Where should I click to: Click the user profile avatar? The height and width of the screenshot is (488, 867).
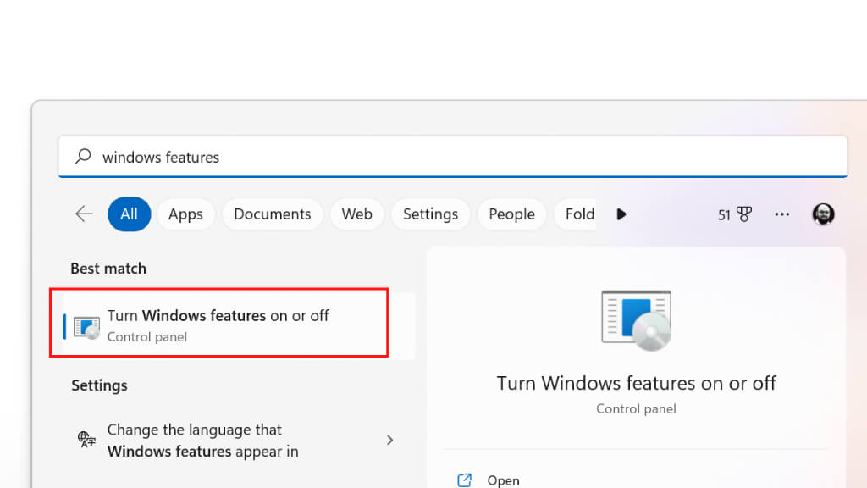[x=823, y=214]
